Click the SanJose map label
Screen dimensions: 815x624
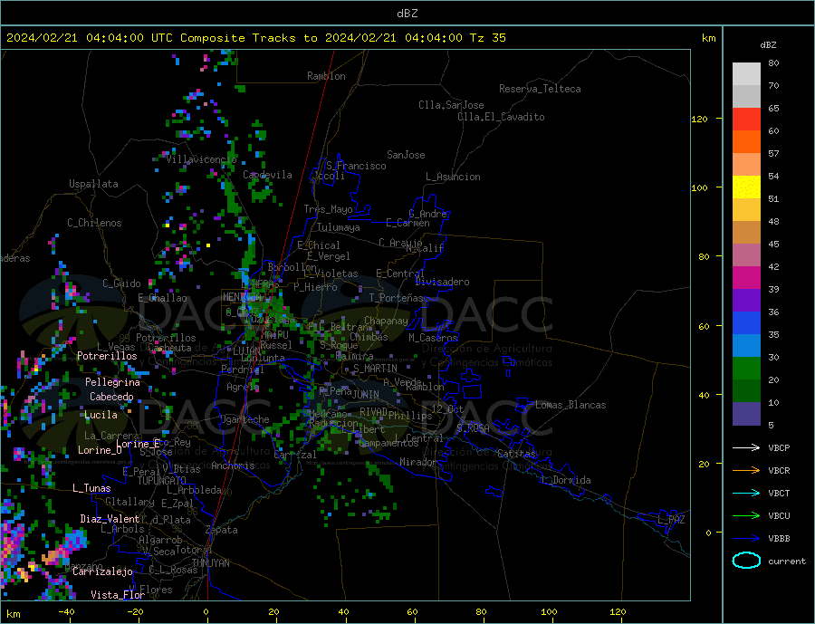tap(406, 155)
